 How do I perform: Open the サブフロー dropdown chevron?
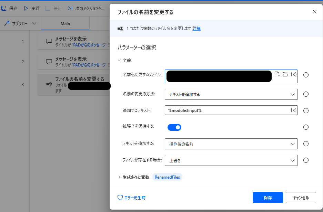tap(34, 24)
